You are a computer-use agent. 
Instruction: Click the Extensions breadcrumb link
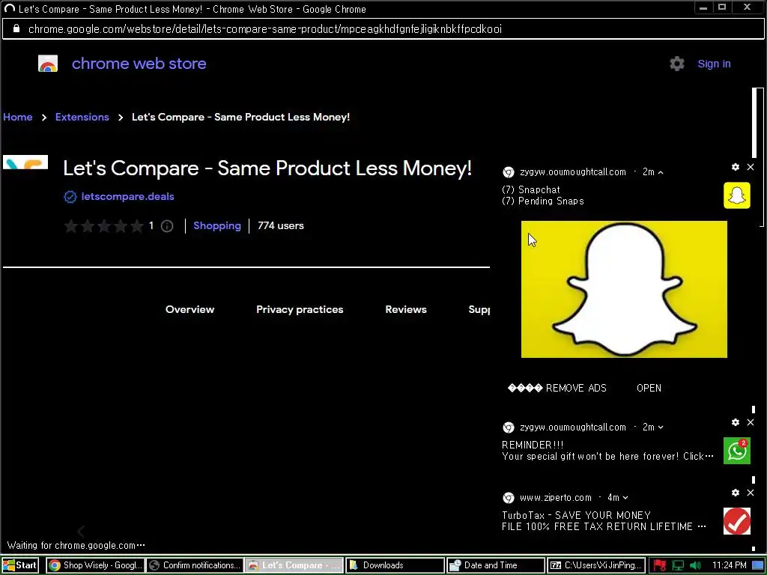tap(82, 118)
